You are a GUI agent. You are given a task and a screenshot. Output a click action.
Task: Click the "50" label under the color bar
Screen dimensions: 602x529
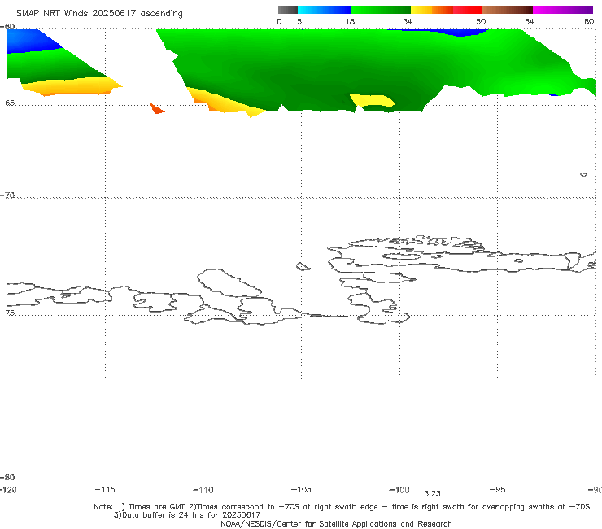coord(481,21)
